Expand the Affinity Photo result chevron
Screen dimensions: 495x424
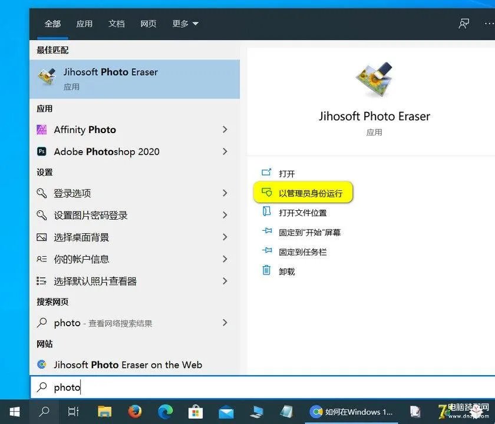point(225,130)
